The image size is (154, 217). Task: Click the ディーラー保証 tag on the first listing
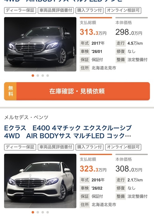(20, 11)
